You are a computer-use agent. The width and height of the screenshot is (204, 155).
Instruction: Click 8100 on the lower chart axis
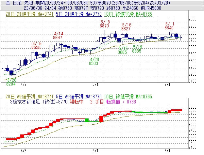click(x=193, y=147)
